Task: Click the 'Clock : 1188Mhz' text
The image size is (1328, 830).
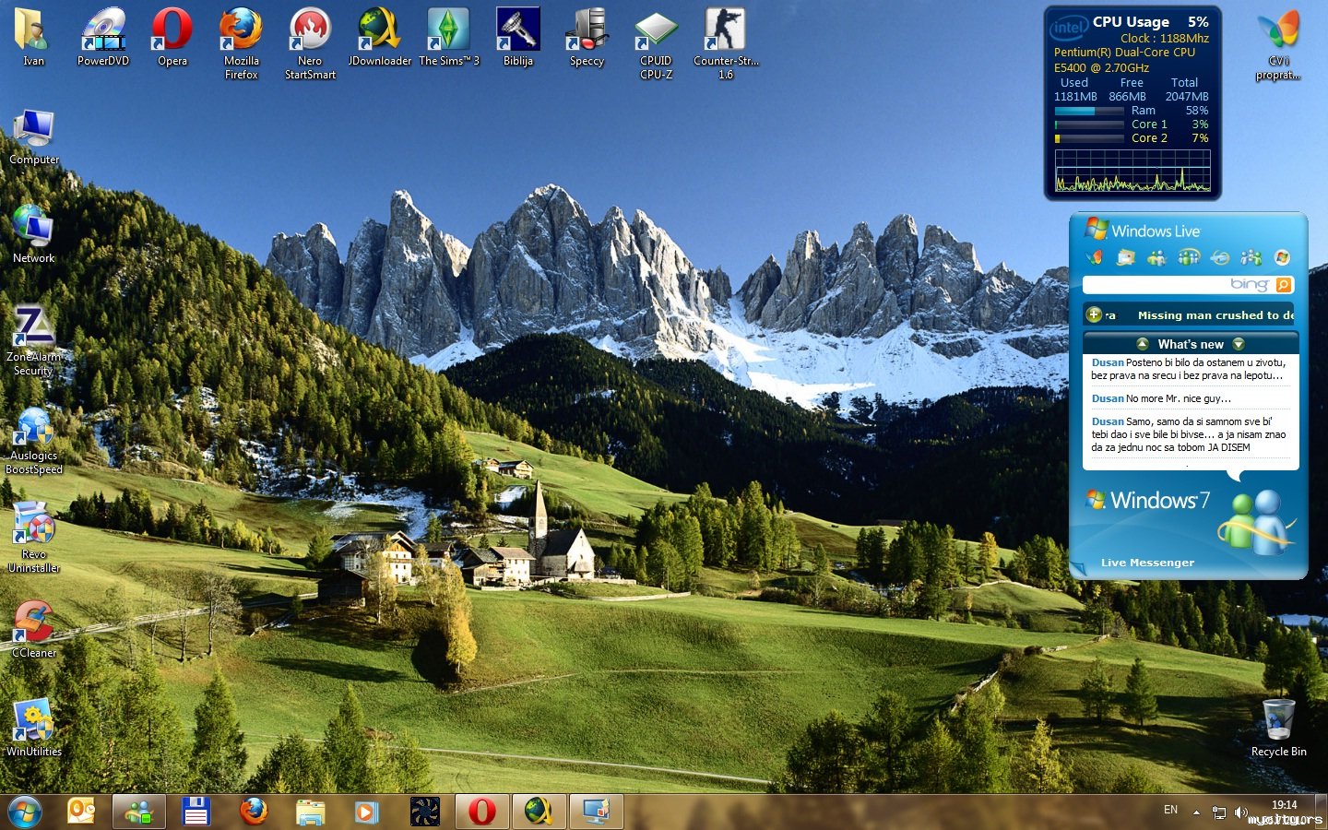Action: pos(1164,39)
